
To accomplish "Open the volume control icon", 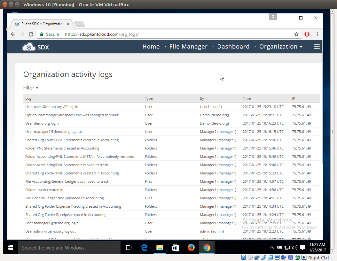I will tap(295, 248).
